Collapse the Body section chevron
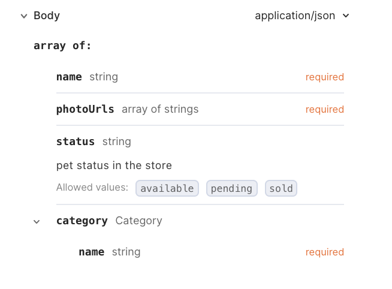 pyautogui.click(x=24, y=16)
